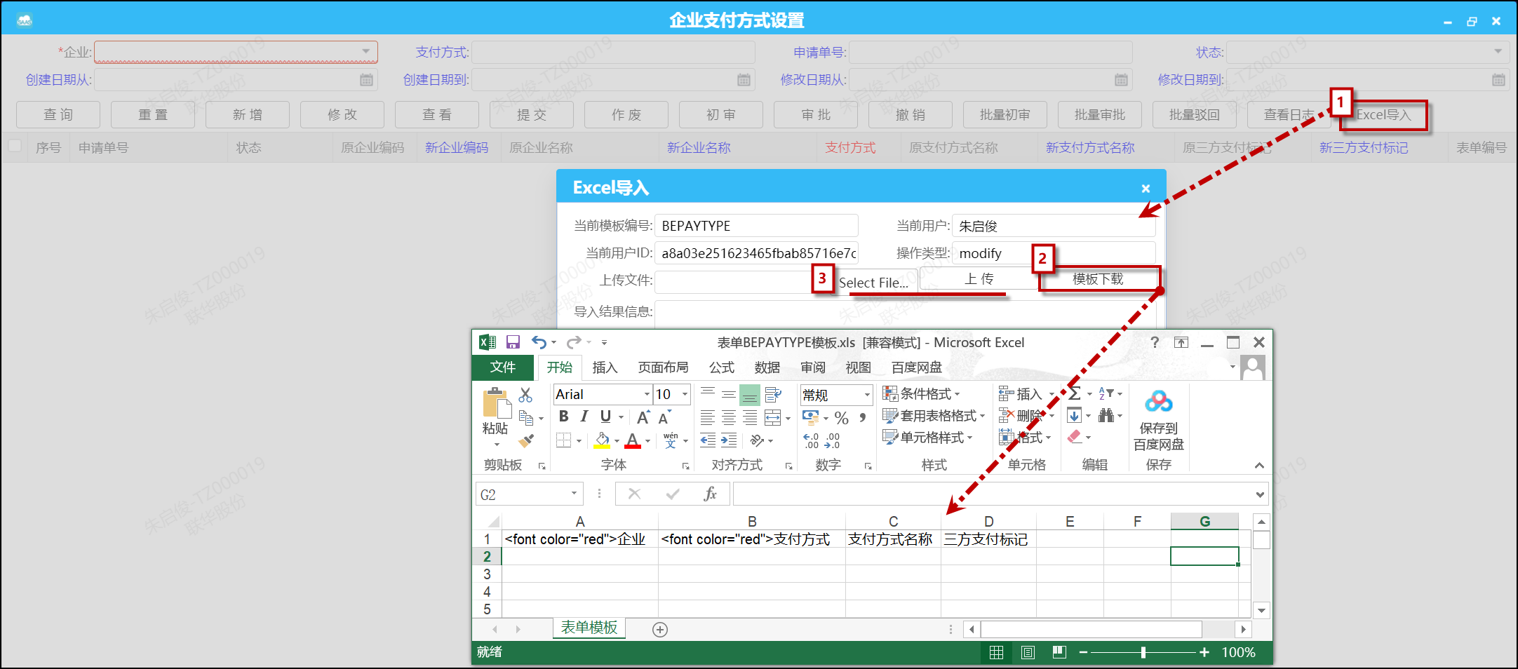
Task: Click the percent style icon
Action: point(842,418)
